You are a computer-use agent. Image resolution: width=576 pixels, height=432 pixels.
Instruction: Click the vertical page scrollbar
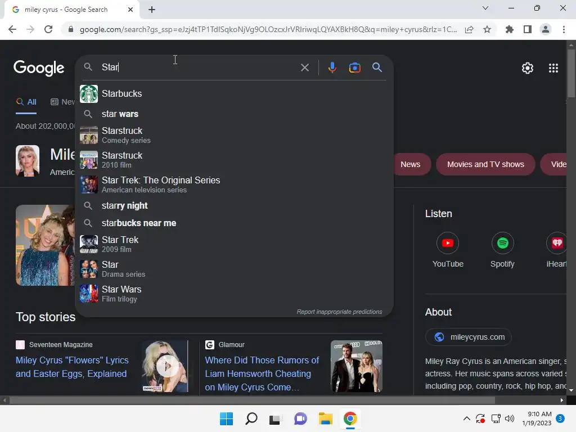coord(571,74)
